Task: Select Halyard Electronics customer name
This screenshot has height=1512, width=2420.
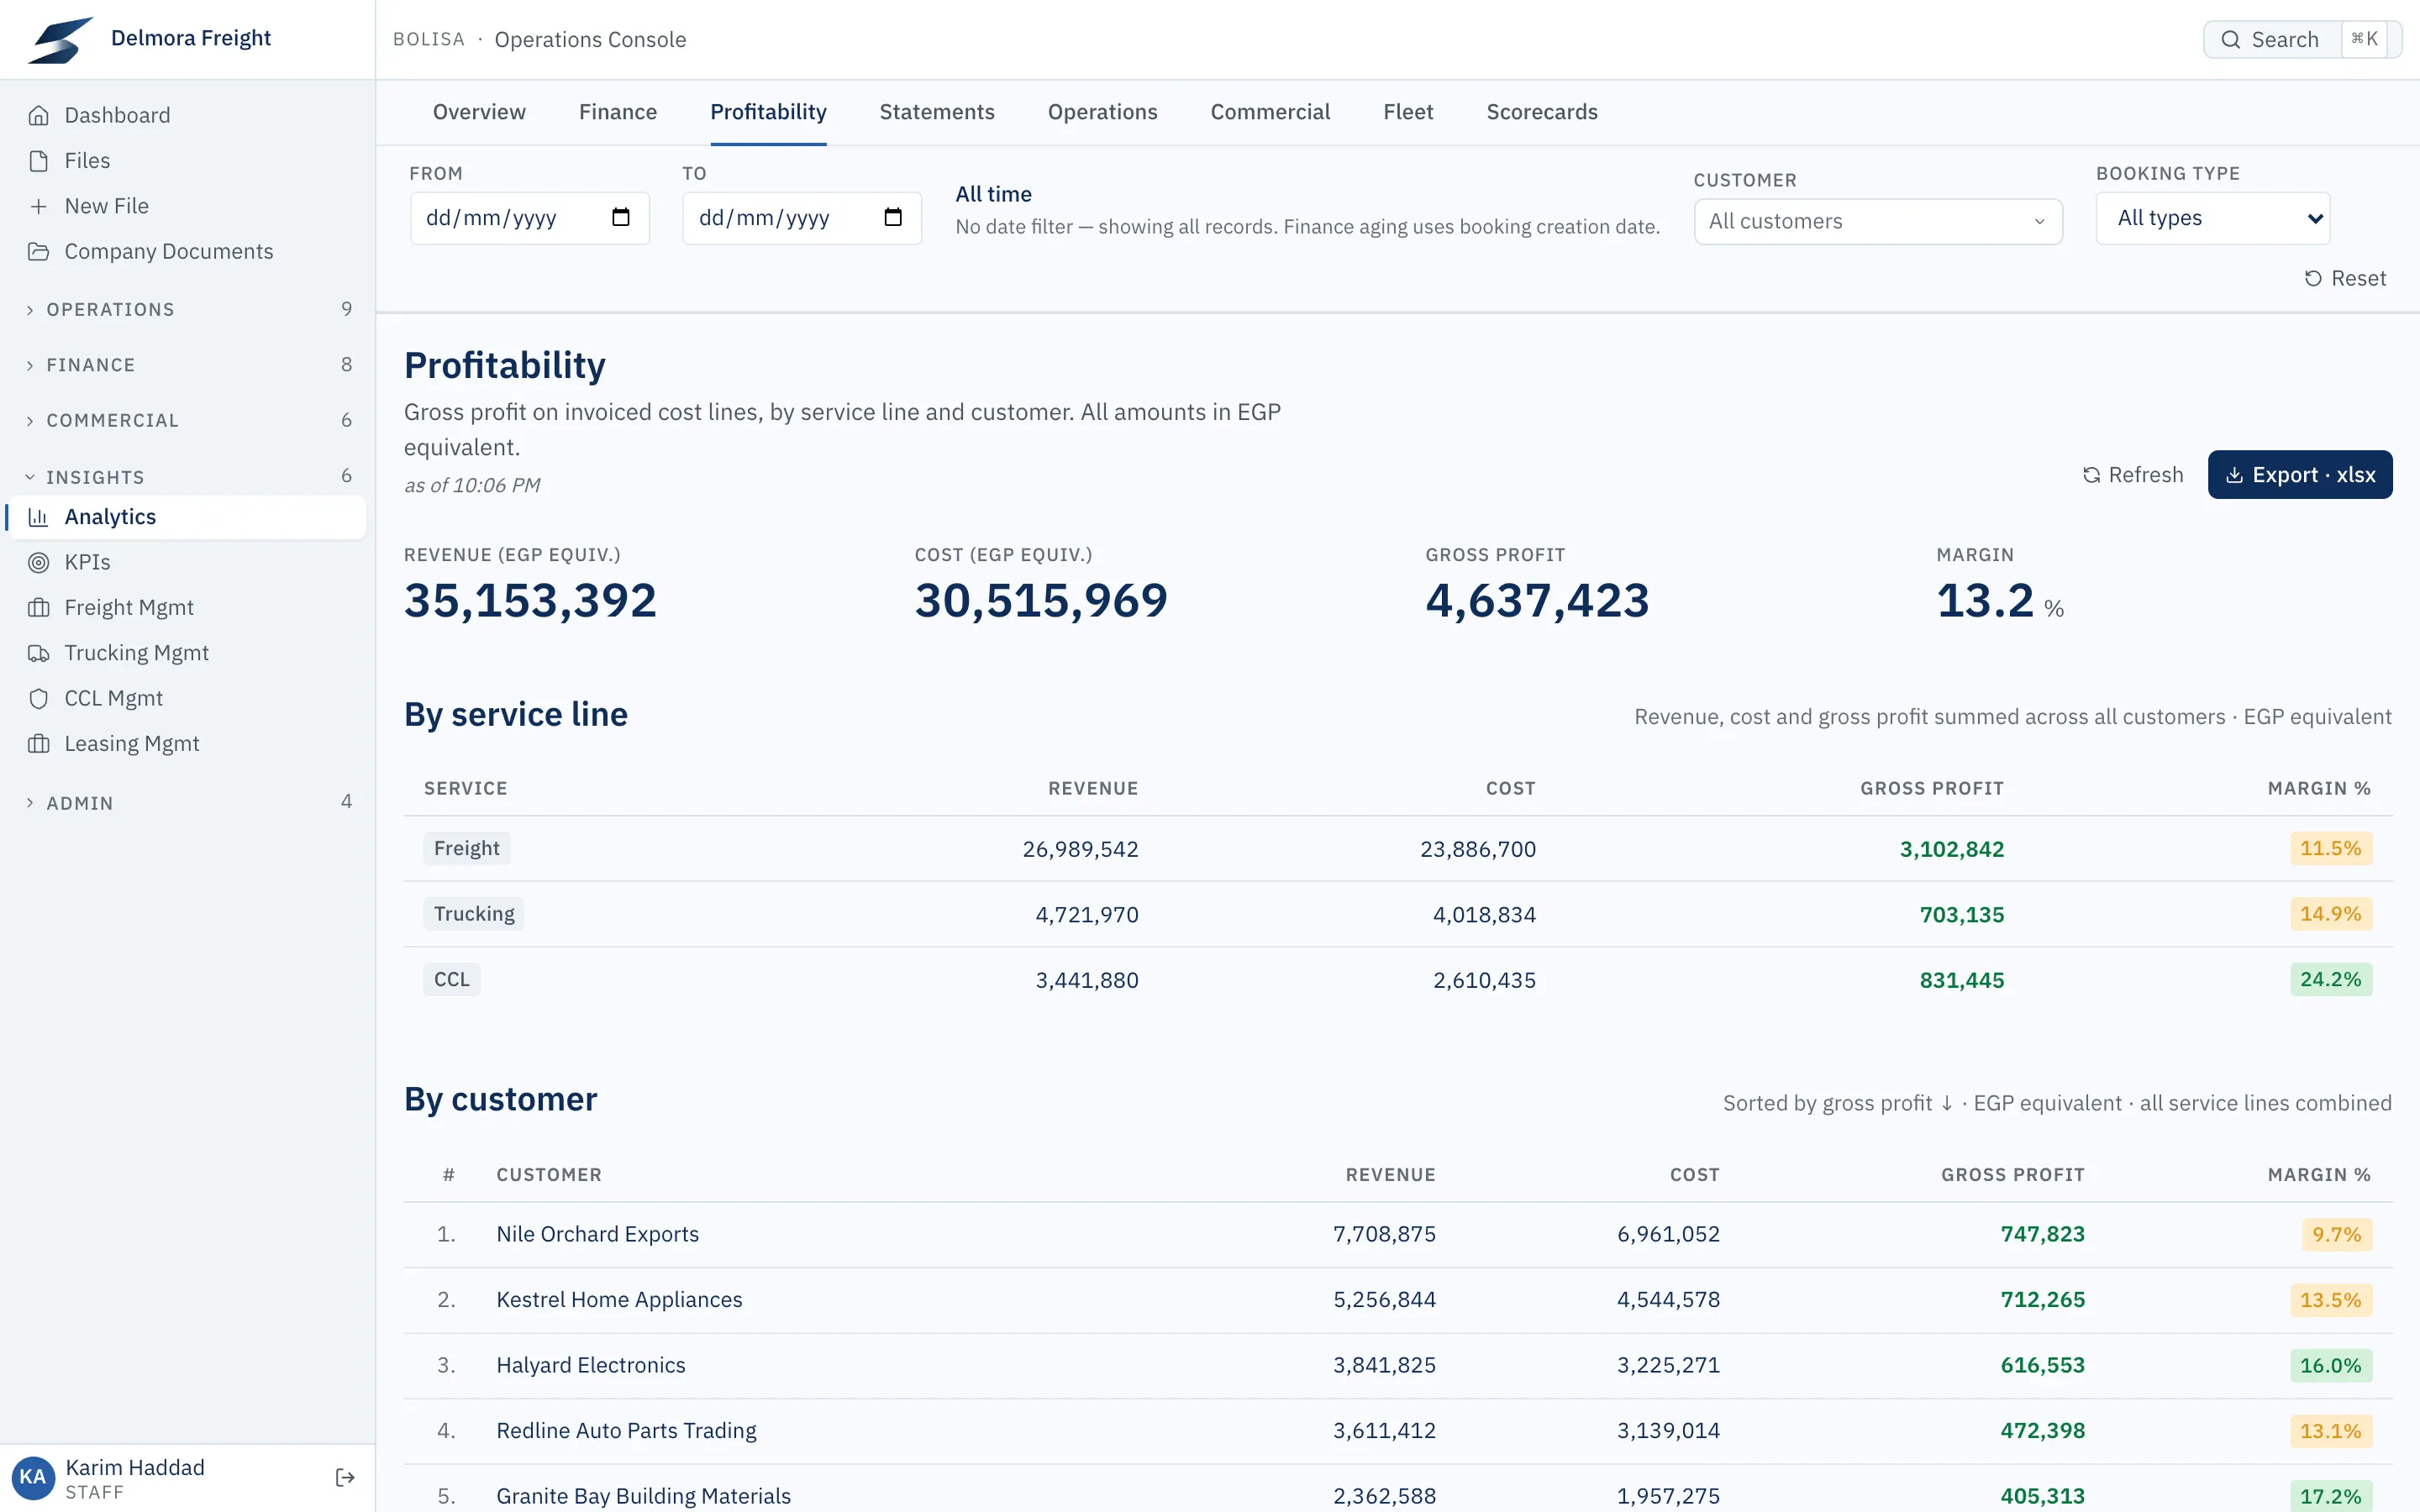Action: pyautogui.click(x=591, y=1365)
